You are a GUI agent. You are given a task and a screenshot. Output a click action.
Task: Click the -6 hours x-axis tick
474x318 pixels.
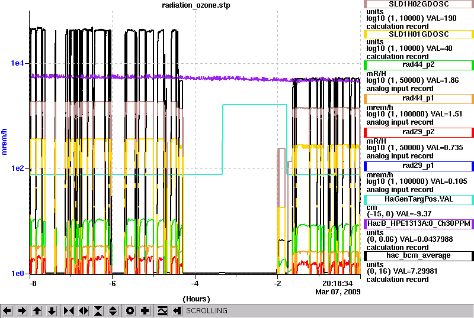(112, 284)
